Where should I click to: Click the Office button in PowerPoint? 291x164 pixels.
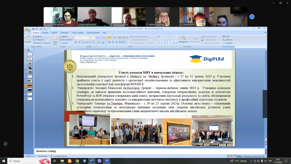[27, 30]
